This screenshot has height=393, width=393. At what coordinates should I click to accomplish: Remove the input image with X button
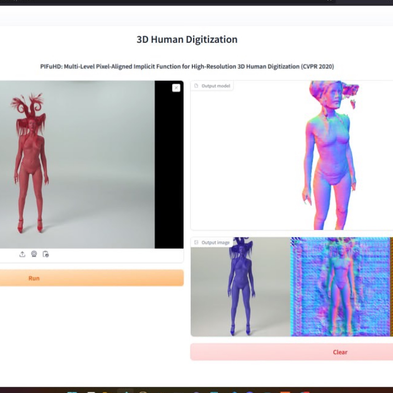click(176, 88)
